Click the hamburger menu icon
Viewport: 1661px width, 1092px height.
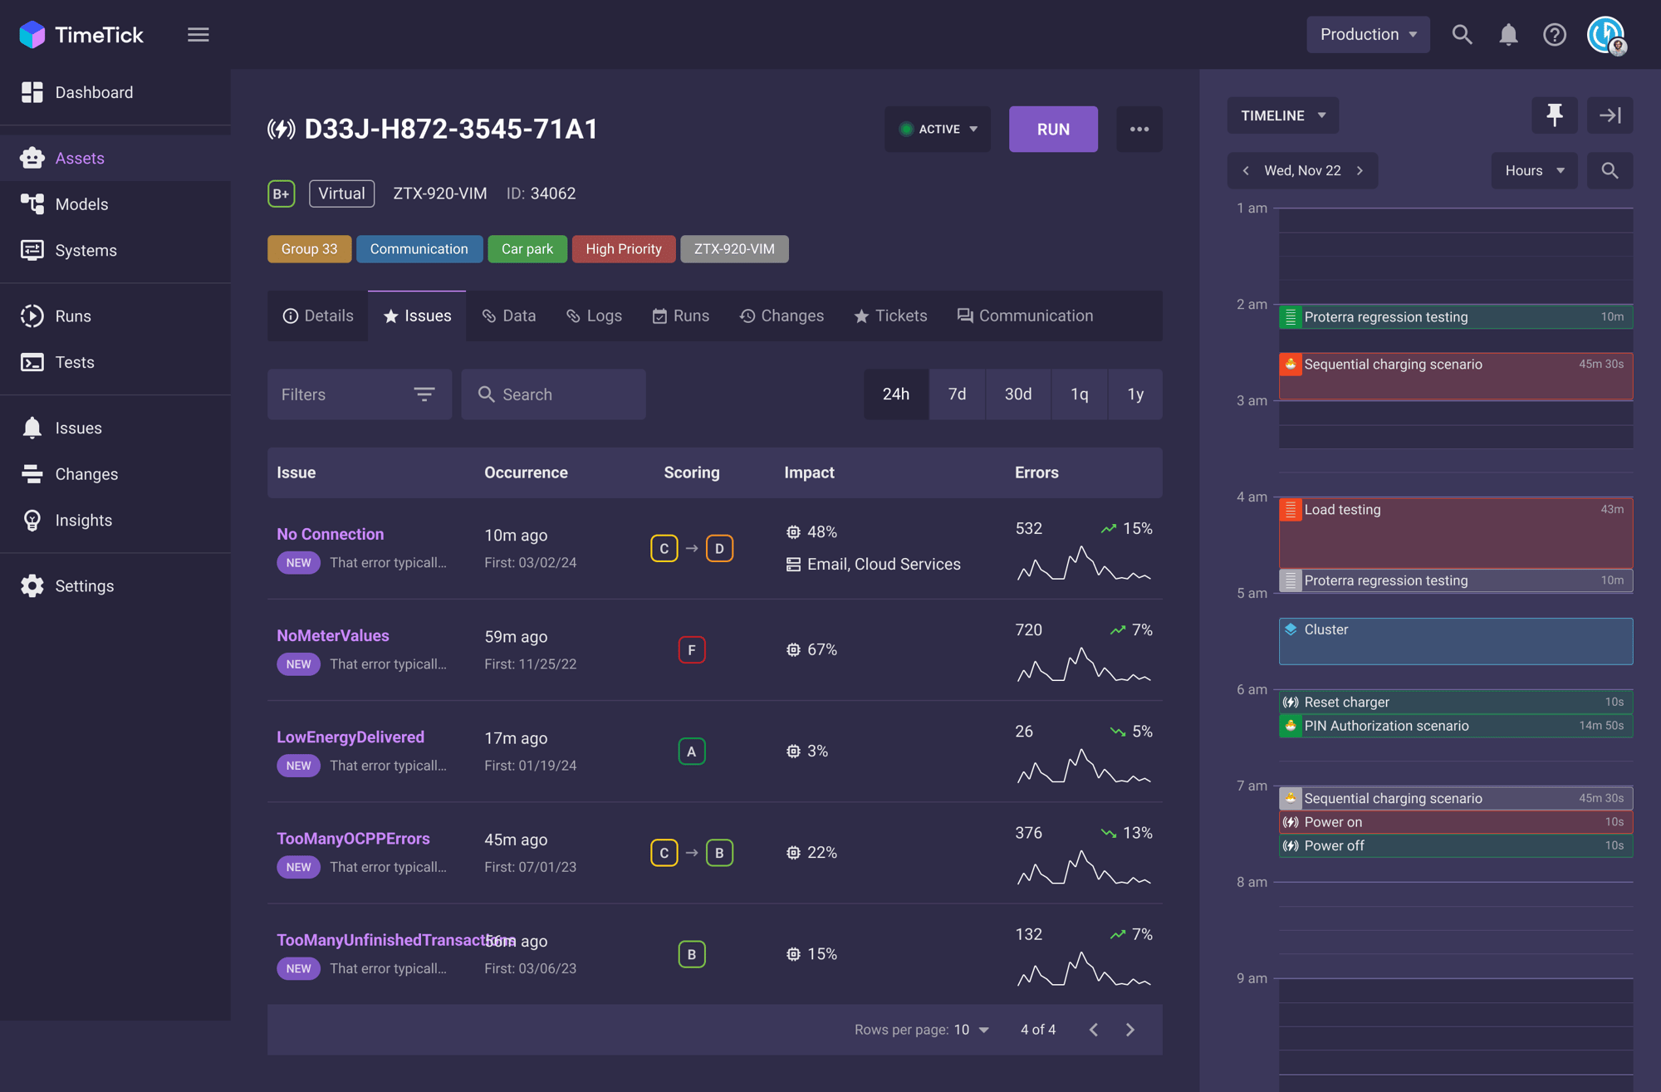pos(198,35)
